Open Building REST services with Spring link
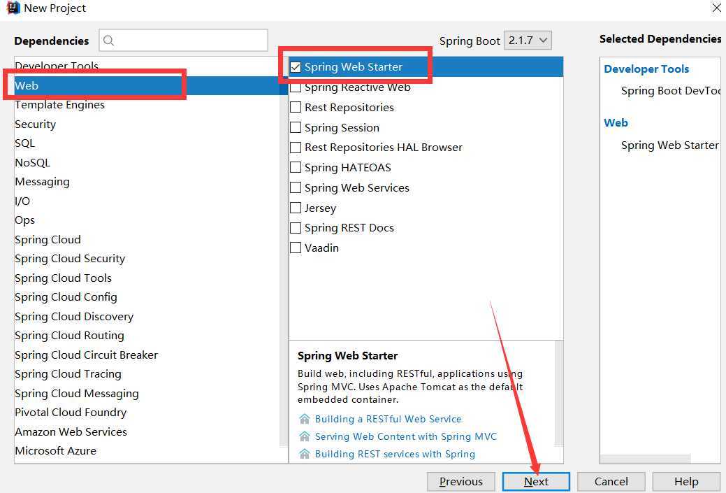The image size is (726, 493). [395, 454]
